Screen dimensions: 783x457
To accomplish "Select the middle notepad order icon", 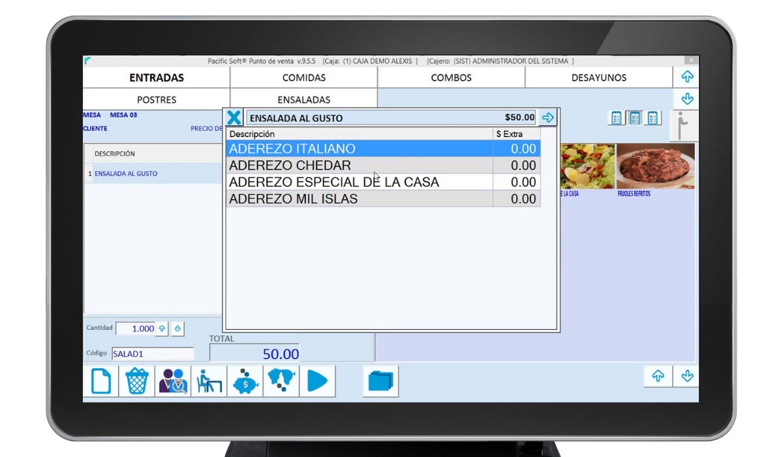I will coord(634,118).
